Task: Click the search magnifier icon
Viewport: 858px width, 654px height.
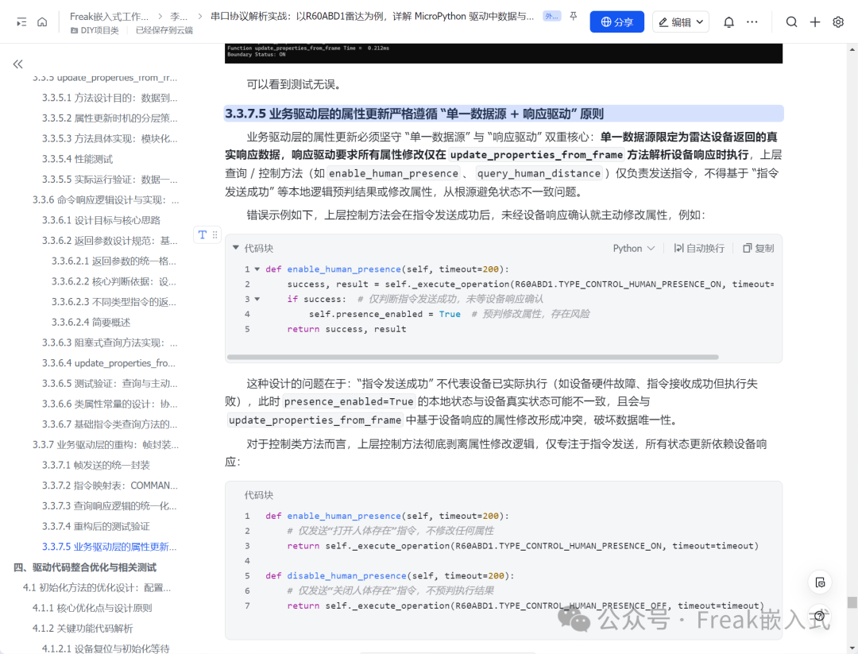Action: [791, 22]
